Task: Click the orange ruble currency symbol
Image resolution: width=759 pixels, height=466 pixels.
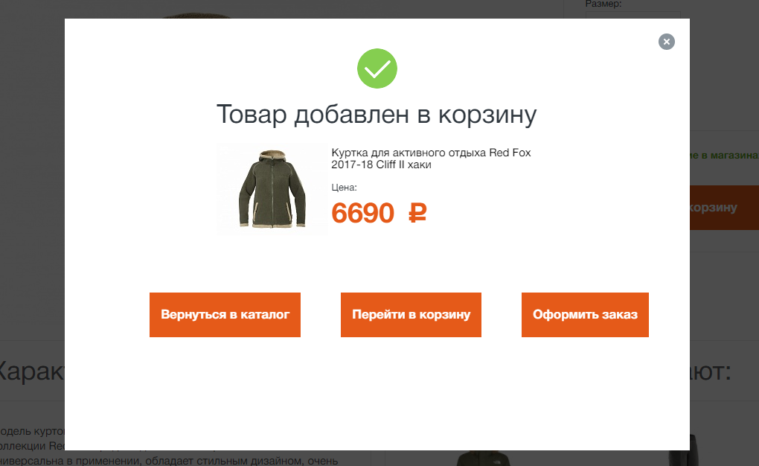Action: tap(417, 213)
